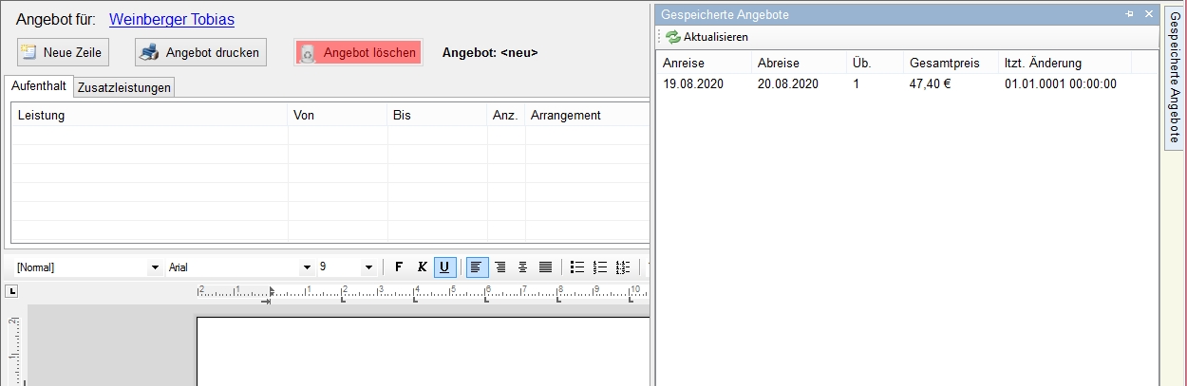The width and height of the screenshot is (1187, 386).
Task: Insert a bulleted list
Action: [x=577, y=267]
